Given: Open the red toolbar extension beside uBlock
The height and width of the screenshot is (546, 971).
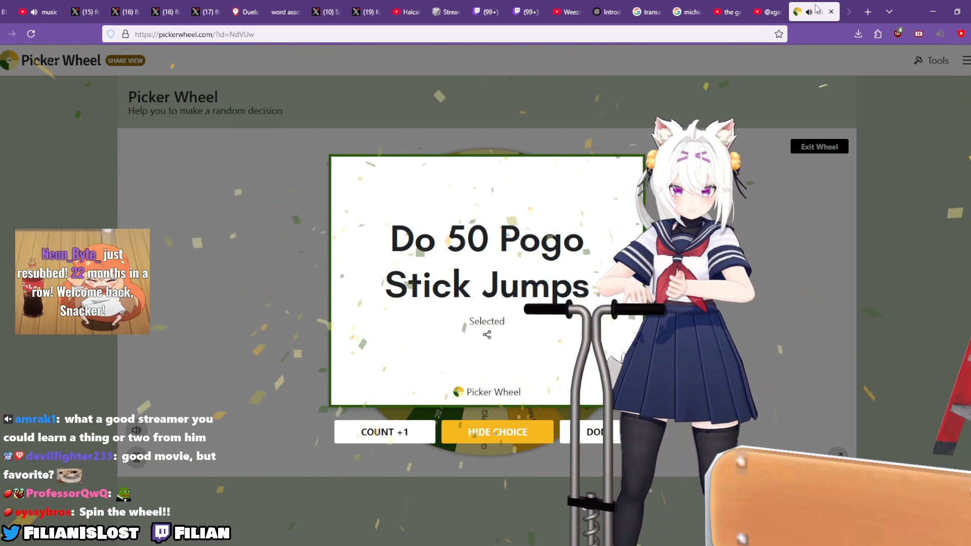Looking at the screenshot, I should pos(919,34).
